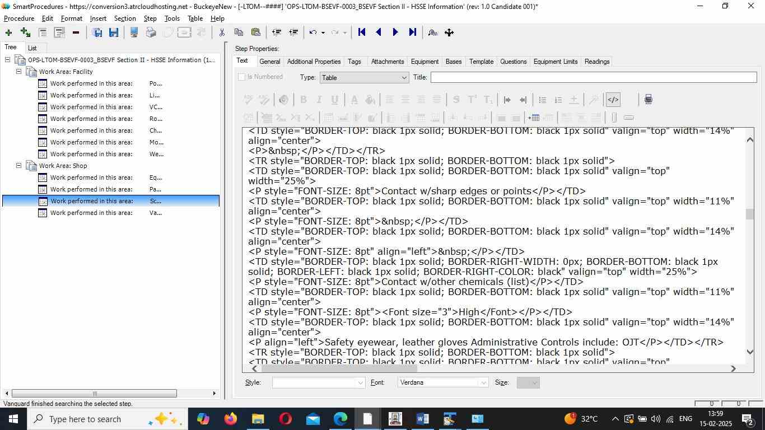Click the Numbered List icon
765x430 pixels.
[x=558, y=100]
